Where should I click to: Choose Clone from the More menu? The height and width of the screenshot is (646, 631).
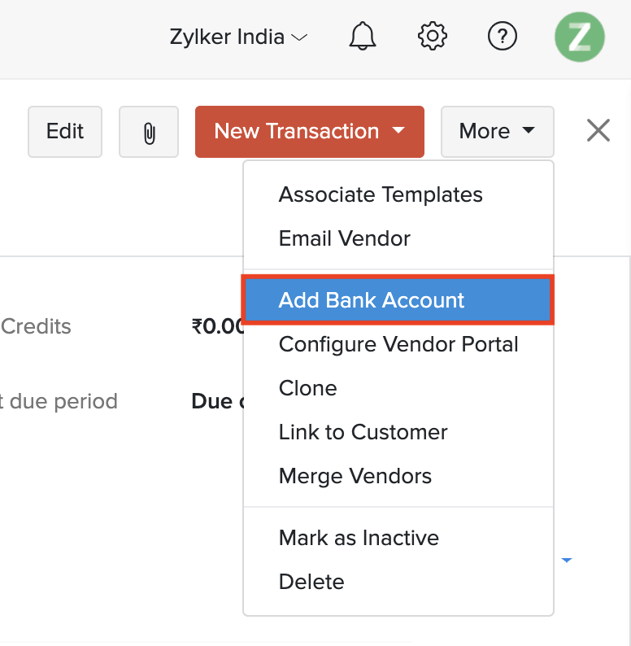307,388
